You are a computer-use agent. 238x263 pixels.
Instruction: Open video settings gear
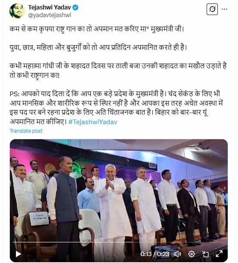191,254
